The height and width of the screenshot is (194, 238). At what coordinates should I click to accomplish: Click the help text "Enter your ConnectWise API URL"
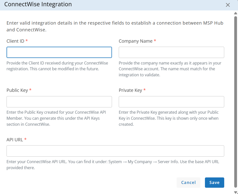(x=113, y=164)
